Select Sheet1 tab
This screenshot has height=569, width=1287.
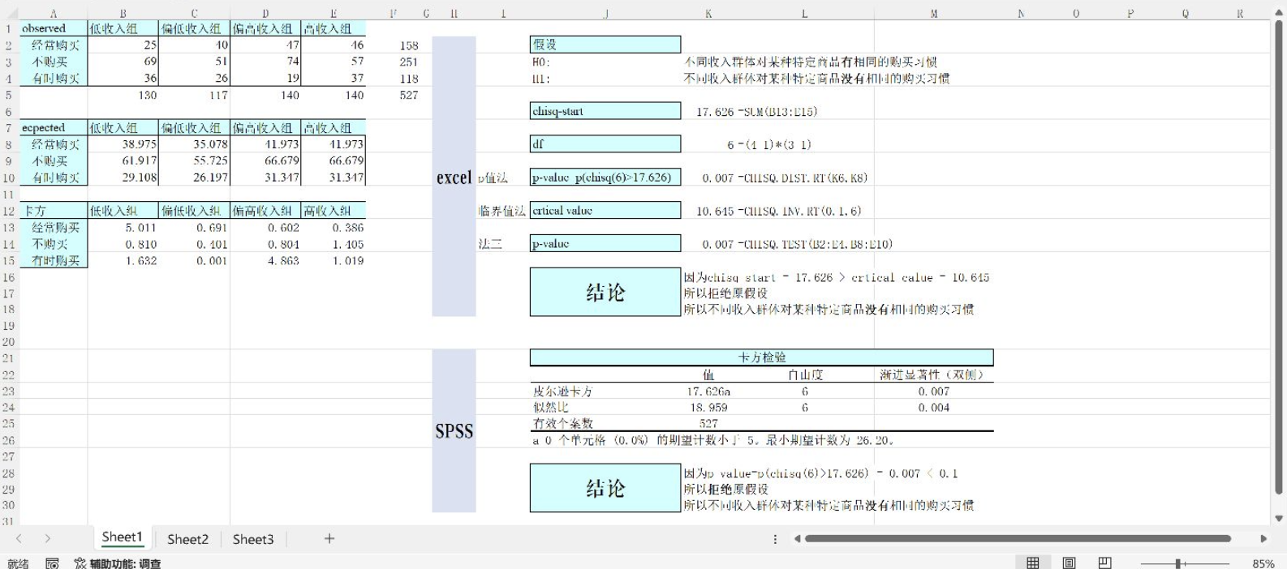click(x=122, y=537)
